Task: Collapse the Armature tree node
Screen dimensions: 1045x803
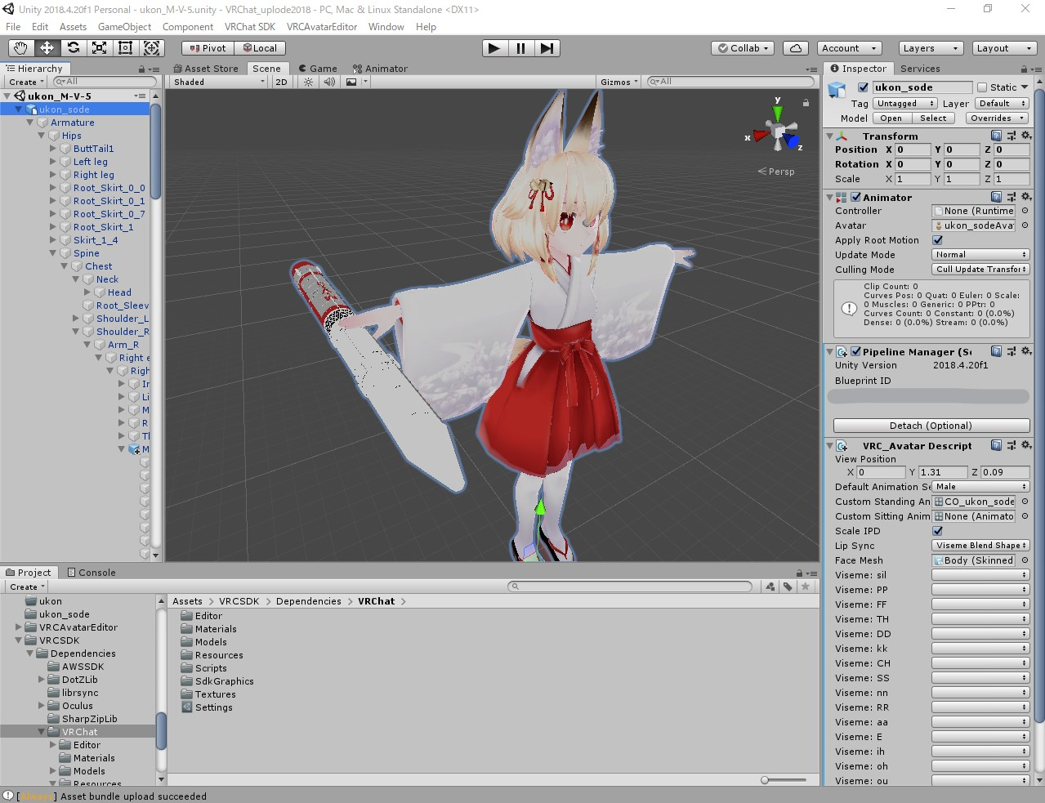Action: click(30, 123)
